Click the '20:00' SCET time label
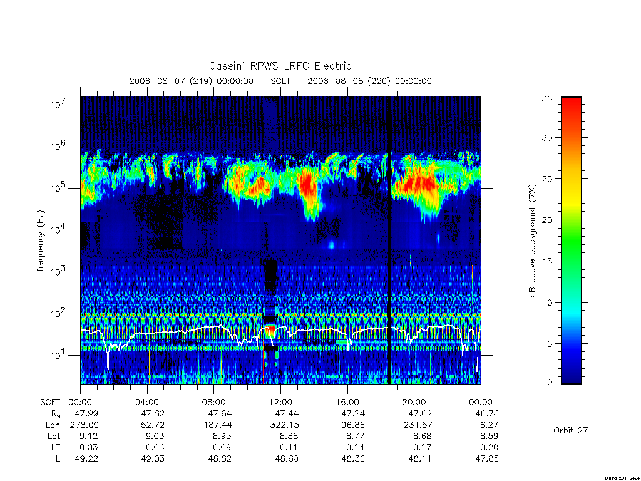The height and width of the screenshot is (481, 641). [x=414, y=402]
